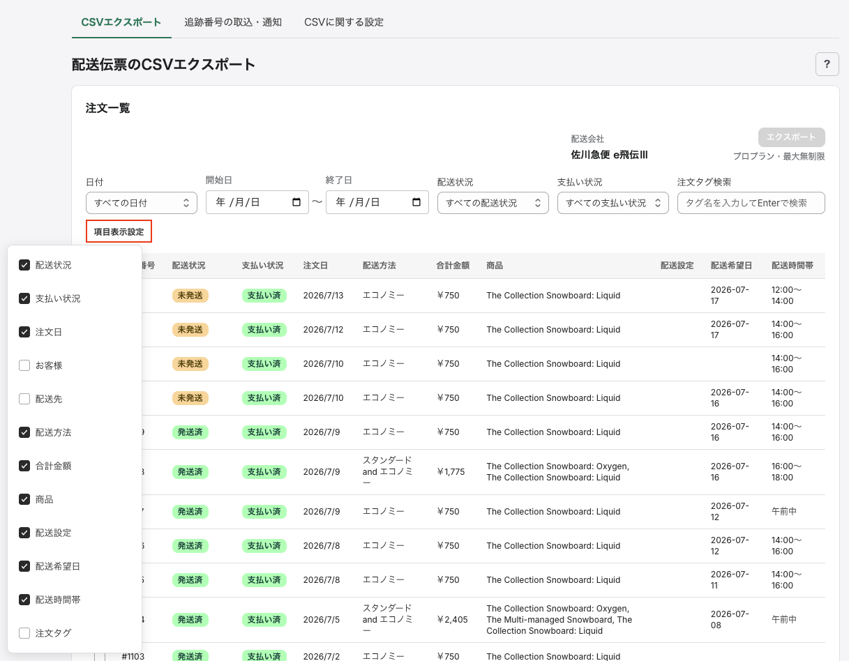849x661 pixels.
Task: Click the 終了日 date input field
Action: coord(377,202)
